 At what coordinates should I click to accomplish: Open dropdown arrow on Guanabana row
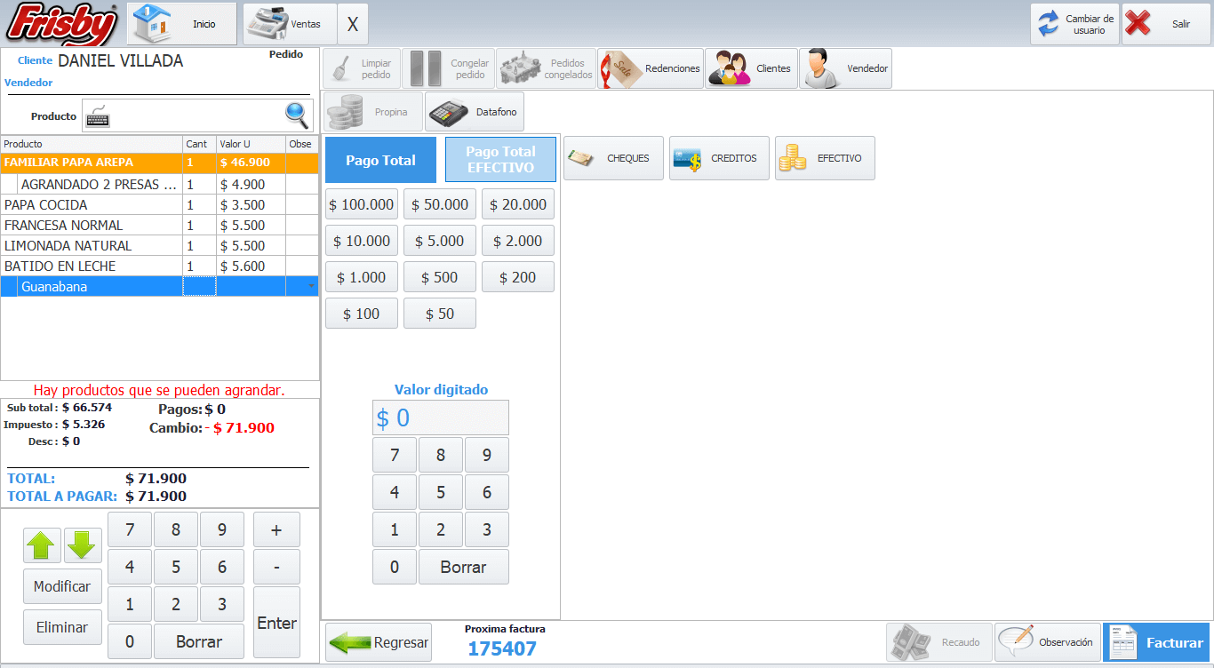point(311,286)
